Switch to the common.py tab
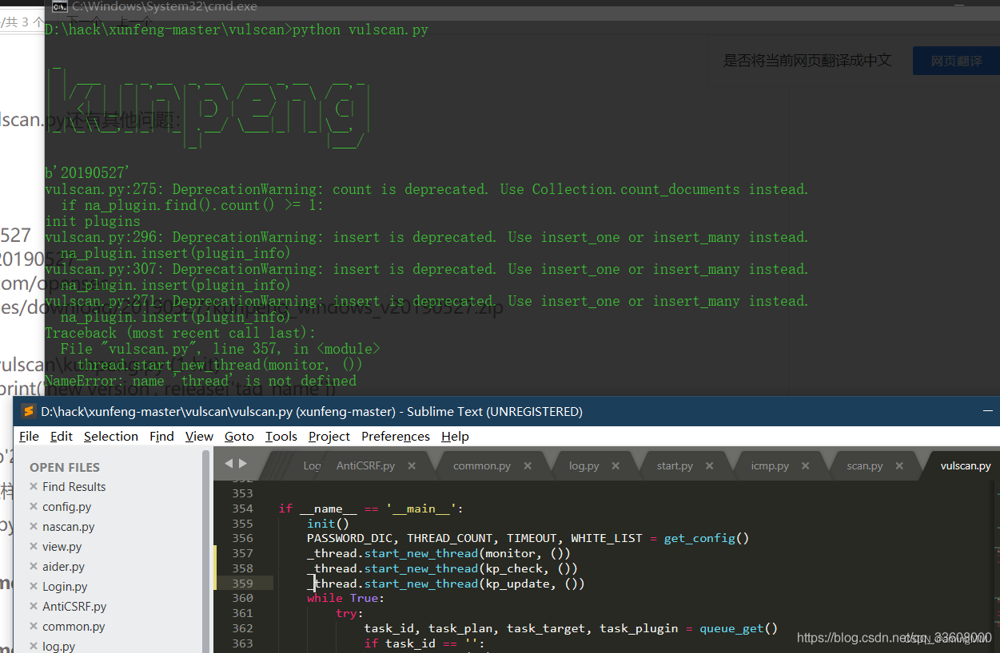 (x=482, y=465)
